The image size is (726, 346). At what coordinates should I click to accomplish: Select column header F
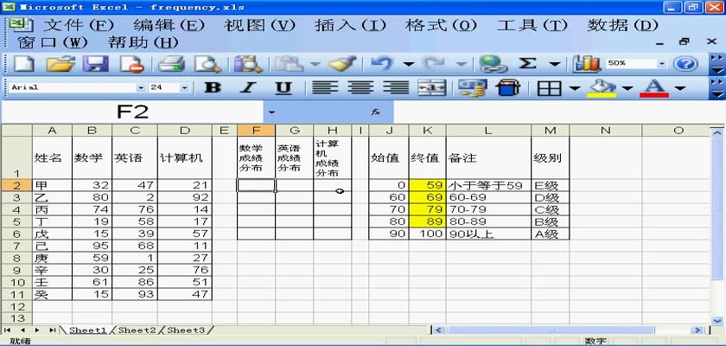point(256,131)
